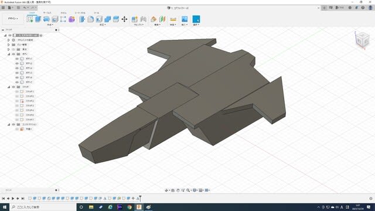The height and width of the screenshot is (211, 375).
Task: Open the Windows Start menu
Action: point(5,207)
